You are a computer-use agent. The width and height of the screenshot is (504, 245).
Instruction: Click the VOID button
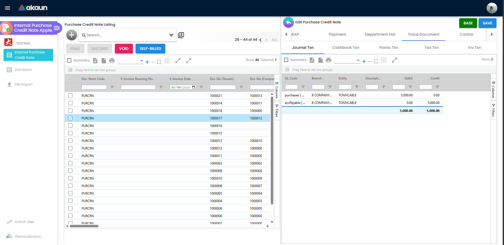tap(124, 49)
